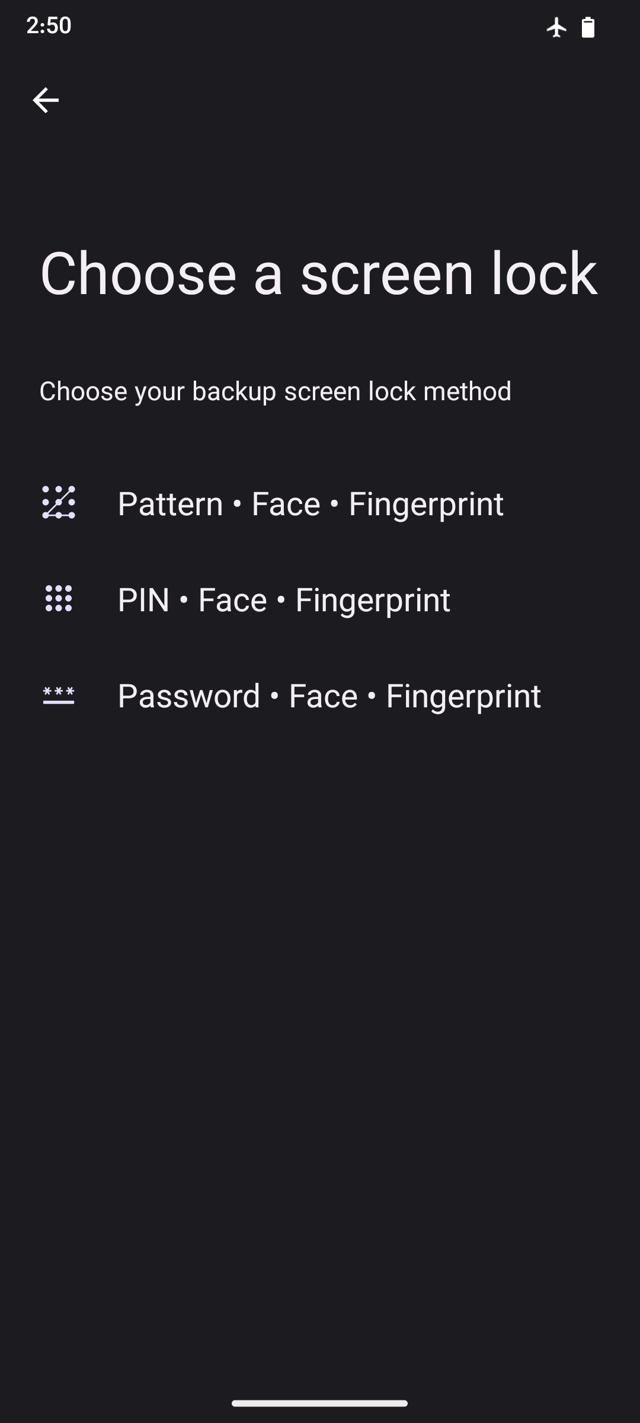
Task: Tap the word "Choose" in the large title
Action: pos(138,274)
